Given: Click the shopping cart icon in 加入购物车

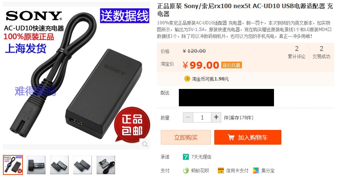Looking at the screenshot, I should click(231, 137).
